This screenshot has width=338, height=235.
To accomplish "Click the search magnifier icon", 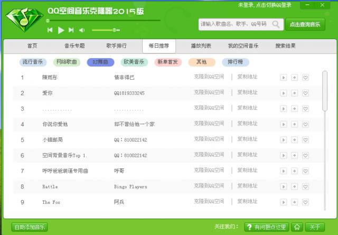I will click(276, 24).
